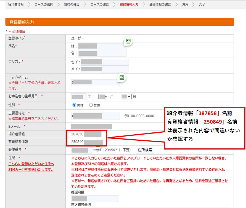Focus the 名 (first name) input field
Image resolution: width=246 pixels, height=208 pixels.
click(x=102, y=53)
